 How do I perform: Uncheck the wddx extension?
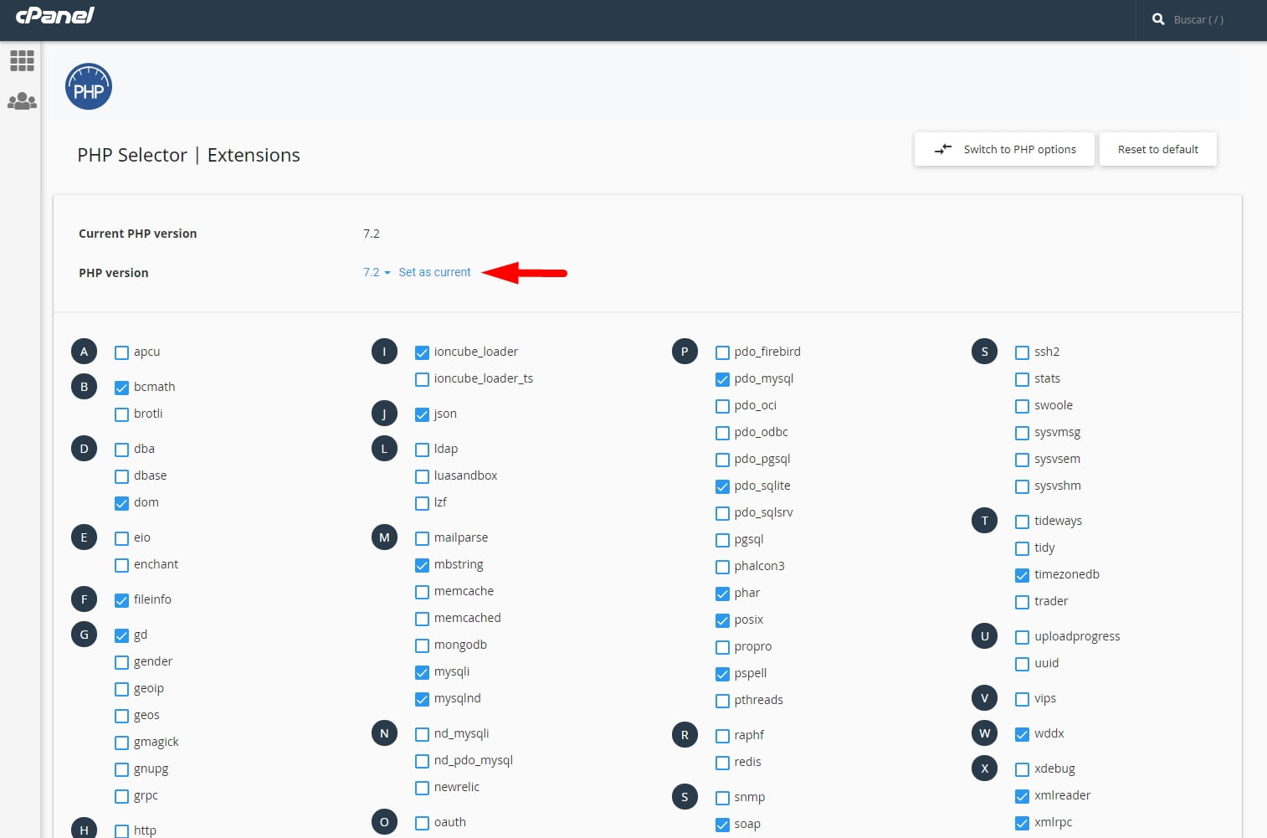(x=1022, y=734)
